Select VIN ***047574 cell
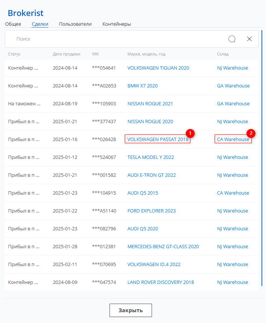The image size is (266, 323). [x=104, y=282]
